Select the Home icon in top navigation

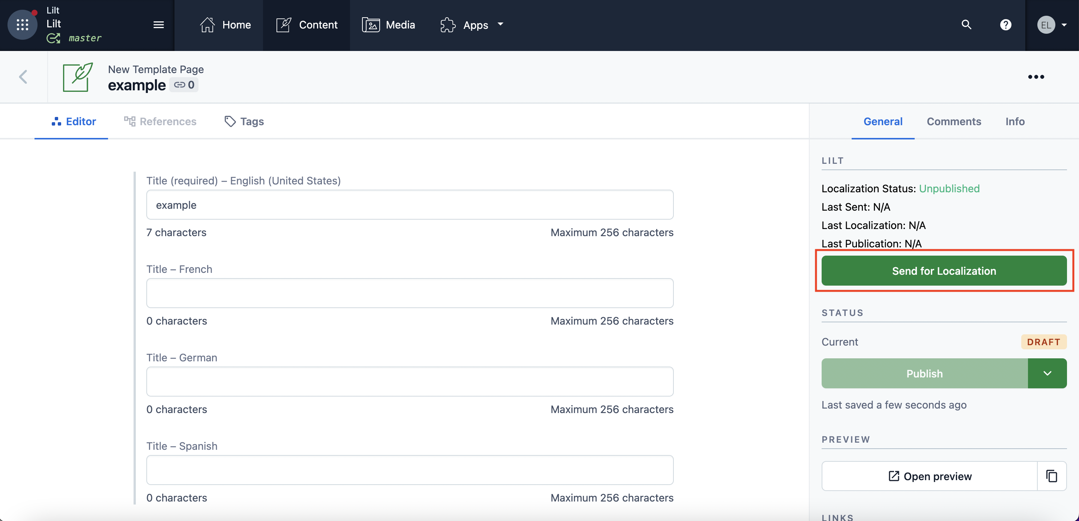[207, 25]
